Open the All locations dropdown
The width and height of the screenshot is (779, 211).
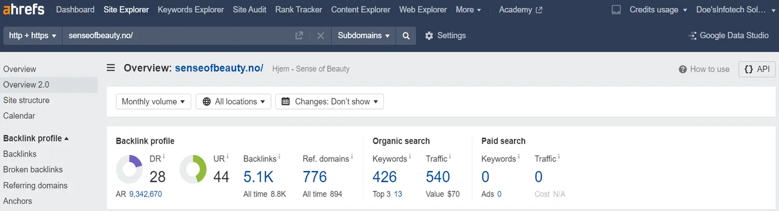(233, 101)
